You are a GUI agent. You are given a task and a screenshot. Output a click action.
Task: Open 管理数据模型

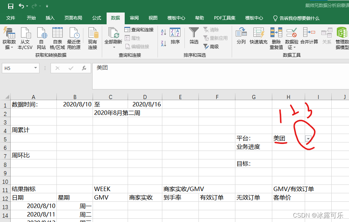[342, 38]
